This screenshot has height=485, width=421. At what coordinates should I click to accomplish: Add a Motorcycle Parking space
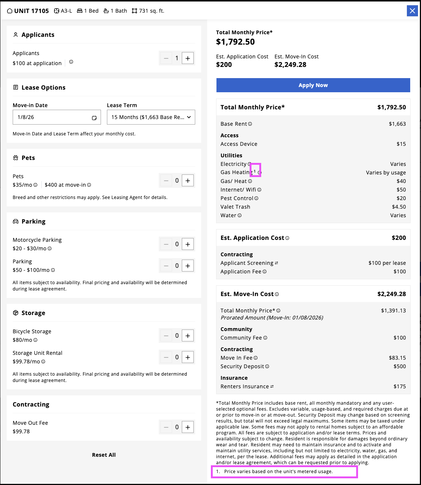(x=188, y=244)
